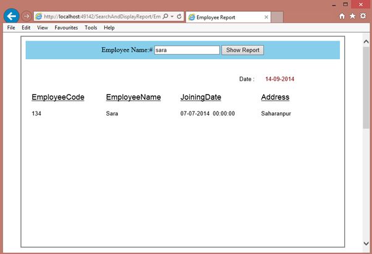Click the Home icon
This screenshot has height=254, width=372.
[342, 16]
